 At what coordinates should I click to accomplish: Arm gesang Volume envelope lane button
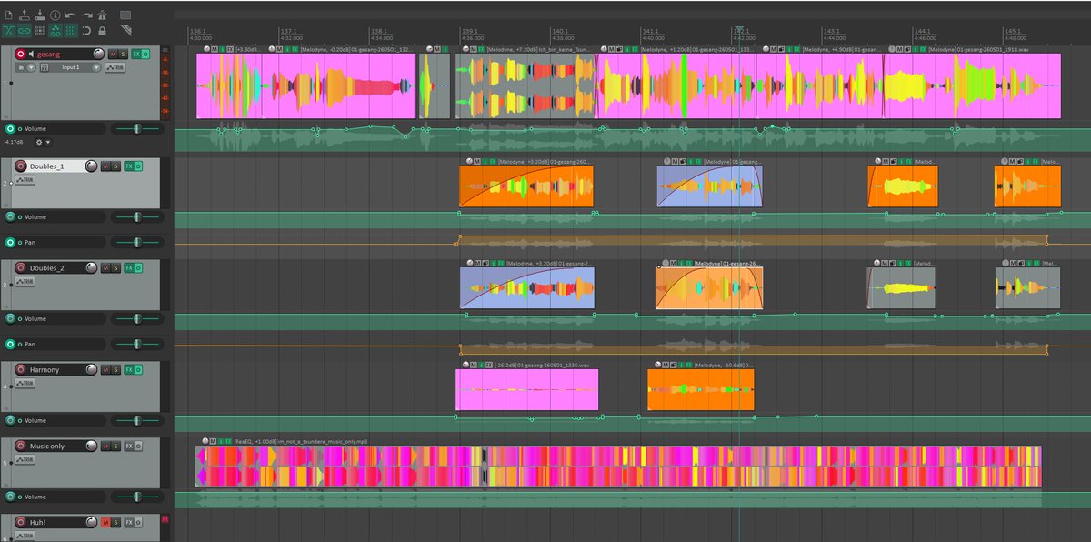(10, 128)
